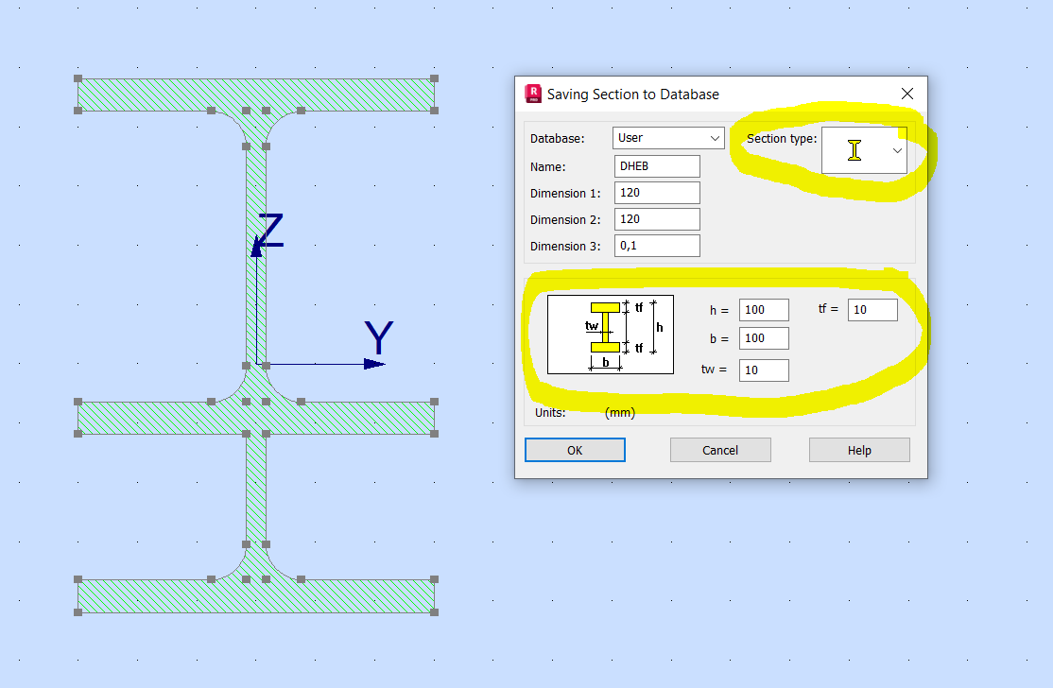Click OK to save the section
Image resolution: width=1053 pixels, height=688 pixels.
[574, 450]
